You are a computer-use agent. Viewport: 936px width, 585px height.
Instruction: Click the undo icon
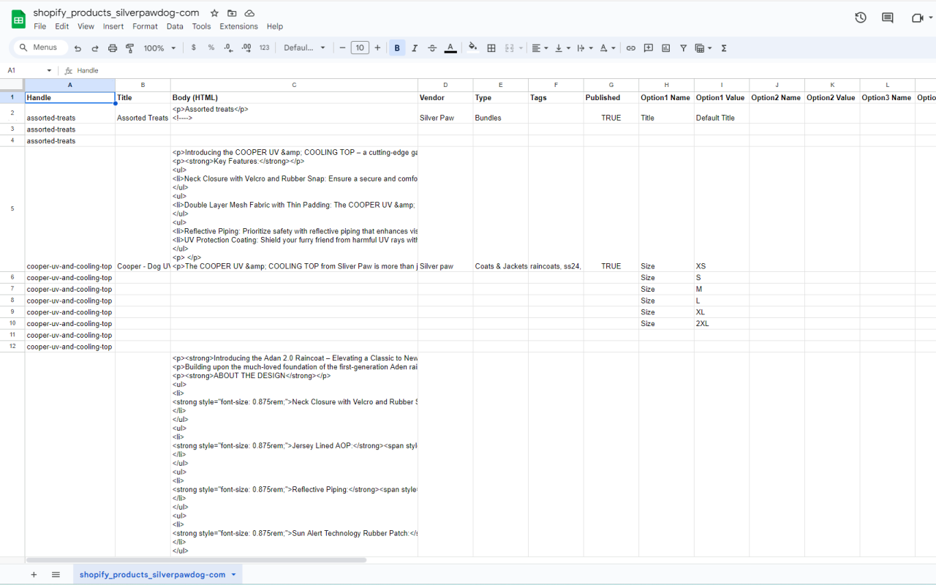pos(78,48)
